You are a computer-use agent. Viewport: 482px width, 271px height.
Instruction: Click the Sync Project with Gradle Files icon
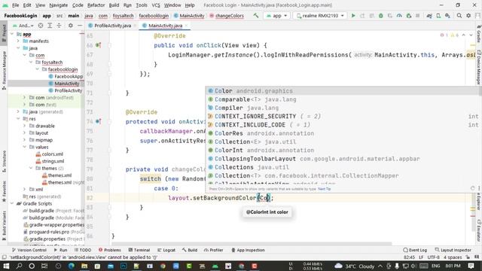[x=429, y=15]
